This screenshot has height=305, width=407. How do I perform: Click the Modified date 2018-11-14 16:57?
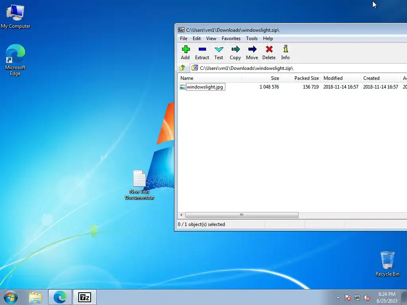(x=341, y=87)
